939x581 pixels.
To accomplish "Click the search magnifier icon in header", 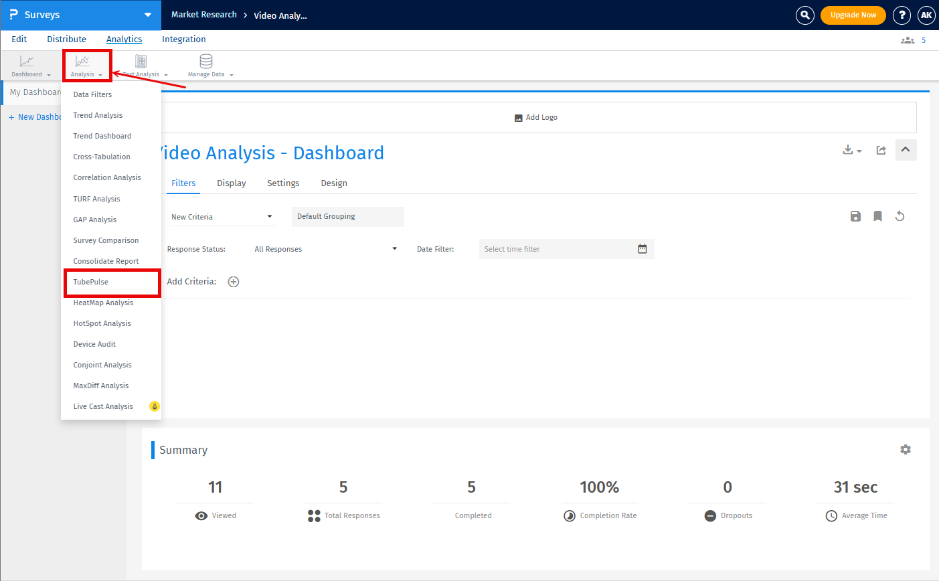I will 804,15.
